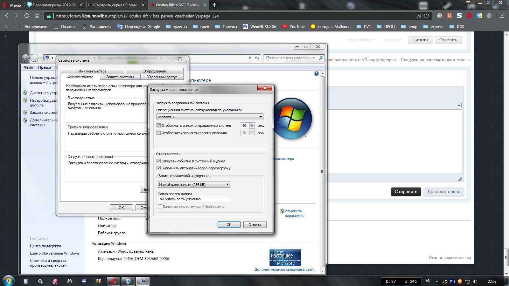Switch to 'Защита системы' tab

coord(120,77)
